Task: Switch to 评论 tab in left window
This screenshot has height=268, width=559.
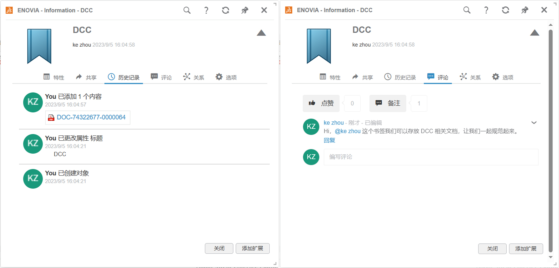Action: (x=161, y=77)
